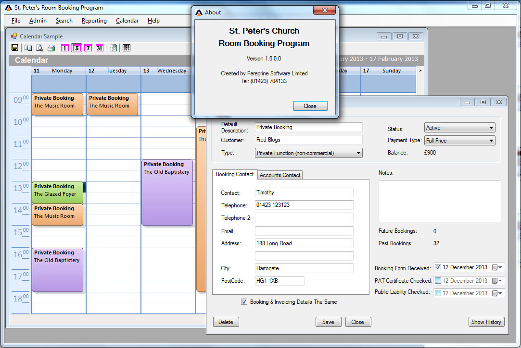Open the Status dropdown showing Active
This screenshot has height=348, width=521.
click(459, 128)
